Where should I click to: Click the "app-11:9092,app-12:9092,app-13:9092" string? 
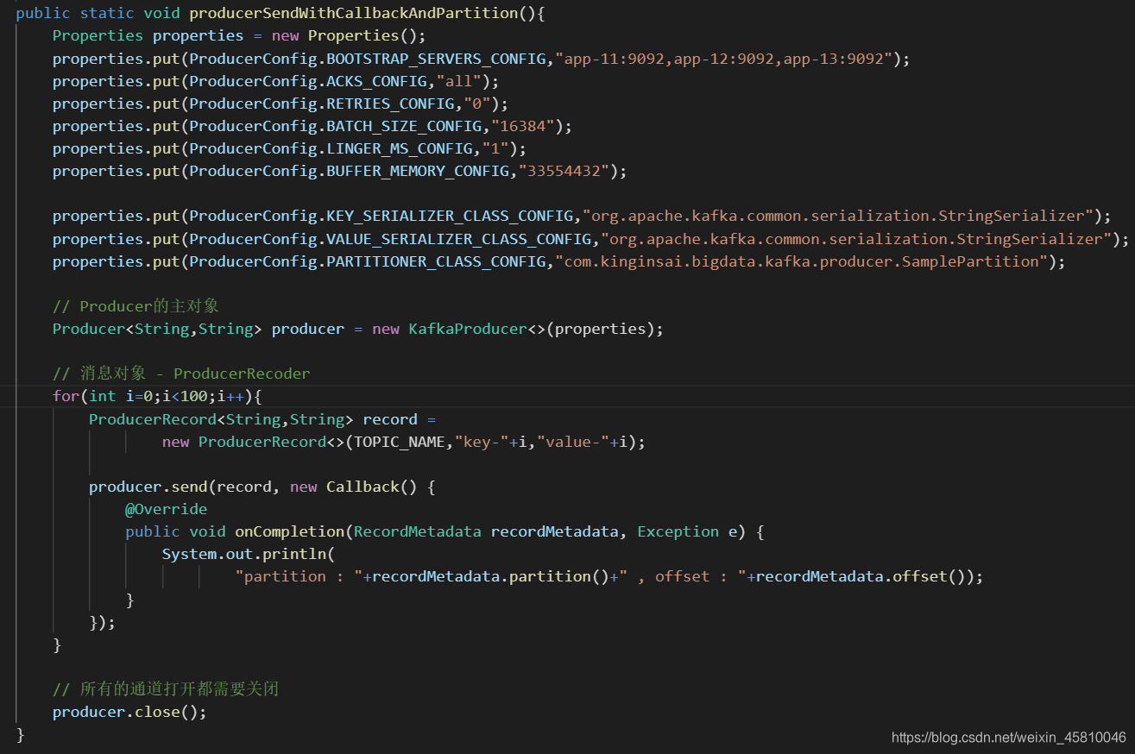[728, 59]
